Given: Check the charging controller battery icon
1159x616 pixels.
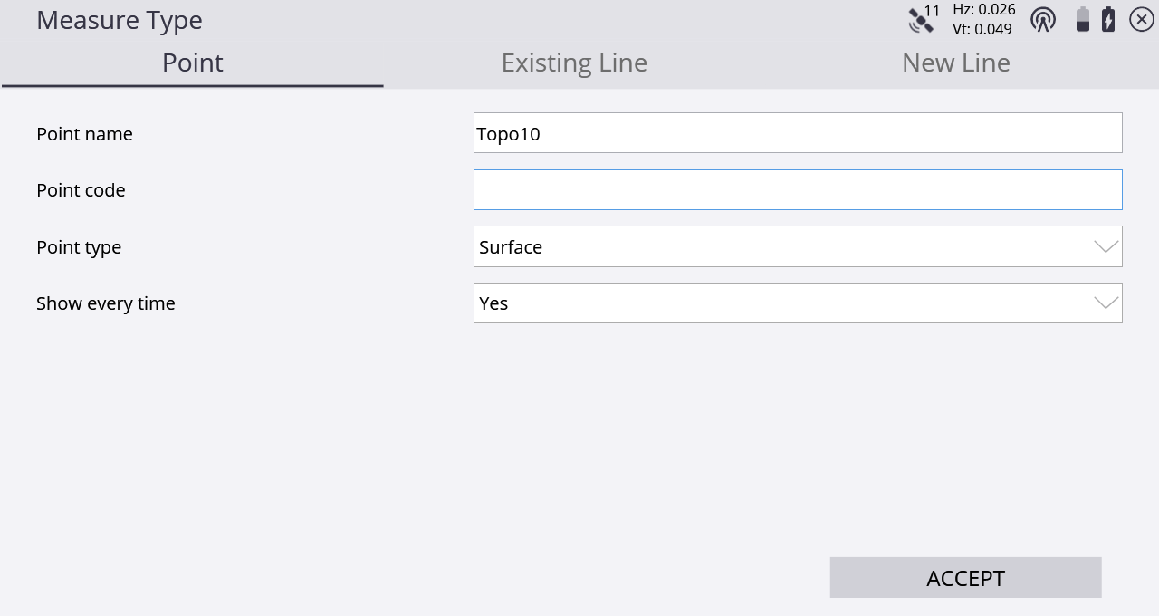Looking at the screenshot, I should [1108, 19].
